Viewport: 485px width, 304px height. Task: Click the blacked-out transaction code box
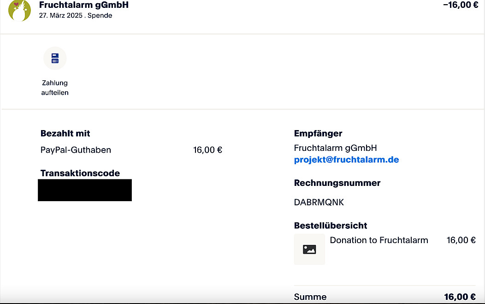point(85,190)
